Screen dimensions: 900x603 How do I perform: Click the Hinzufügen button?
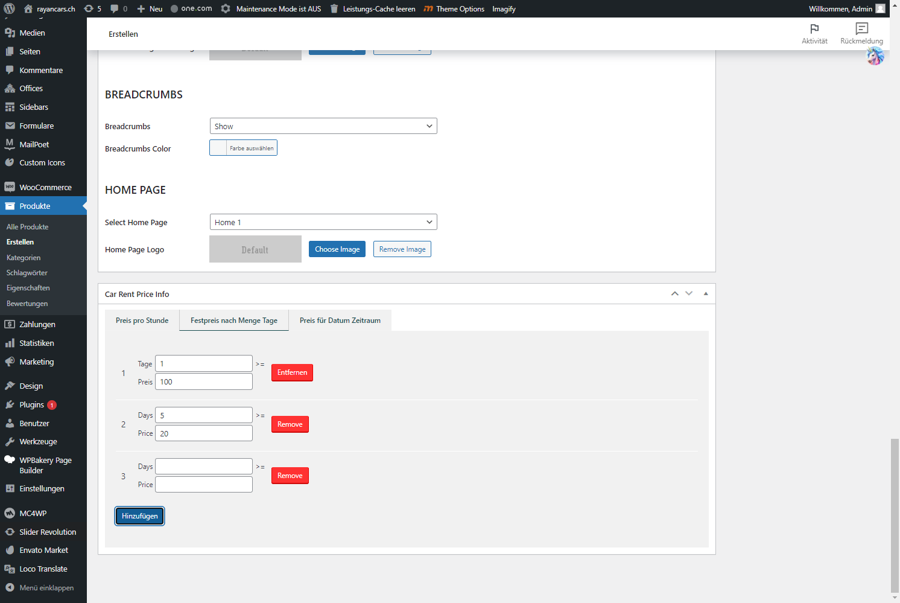point(139,516)
